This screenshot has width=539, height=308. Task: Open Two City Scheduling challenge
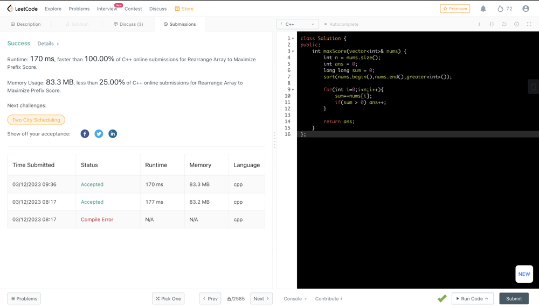pyautogui.click(x=36, y=120)
